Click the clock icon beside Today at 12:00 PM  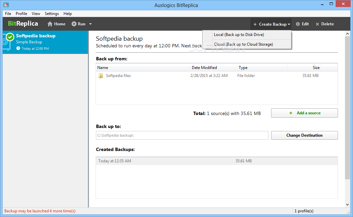point(18,48)
